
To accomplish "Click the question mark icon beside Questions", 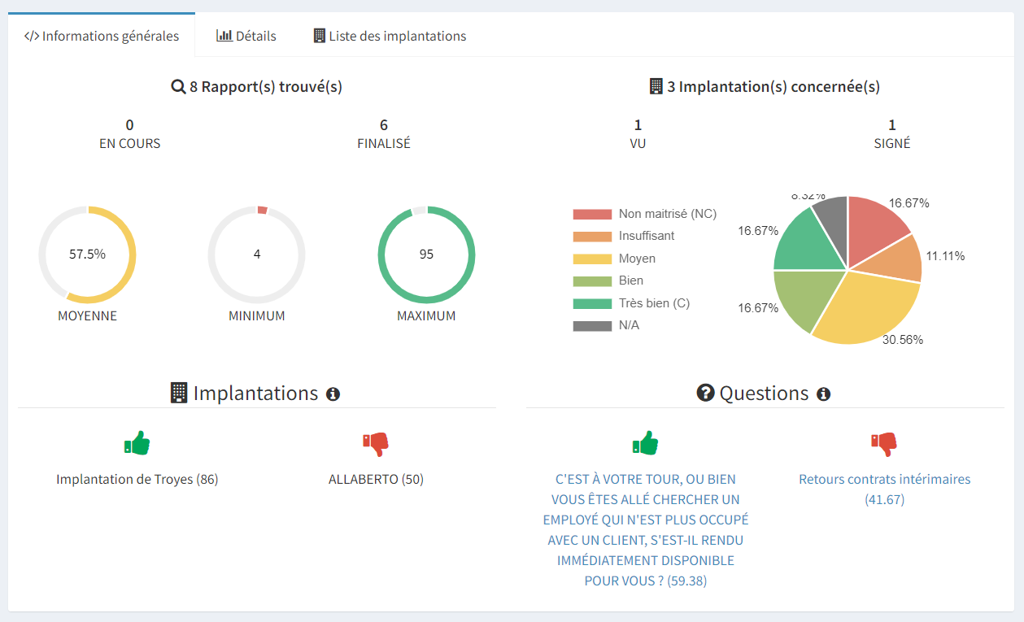I will (706, 393).
